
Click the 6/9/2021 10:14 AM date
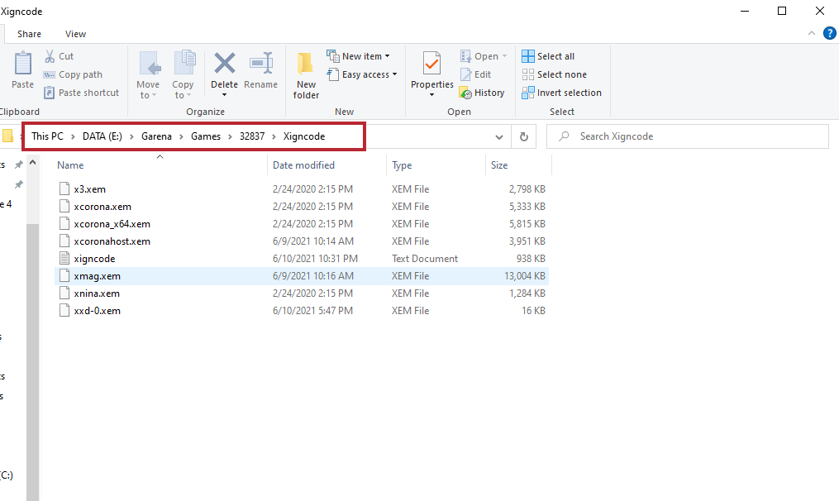tap(313, 241)
